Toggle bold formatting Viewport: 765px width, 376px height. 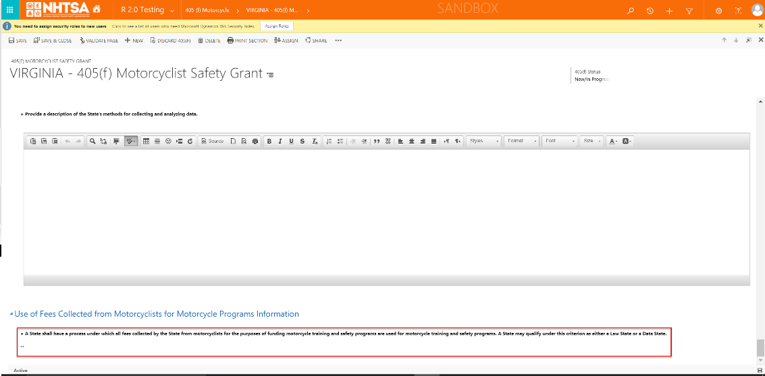(x=269, y=141)
